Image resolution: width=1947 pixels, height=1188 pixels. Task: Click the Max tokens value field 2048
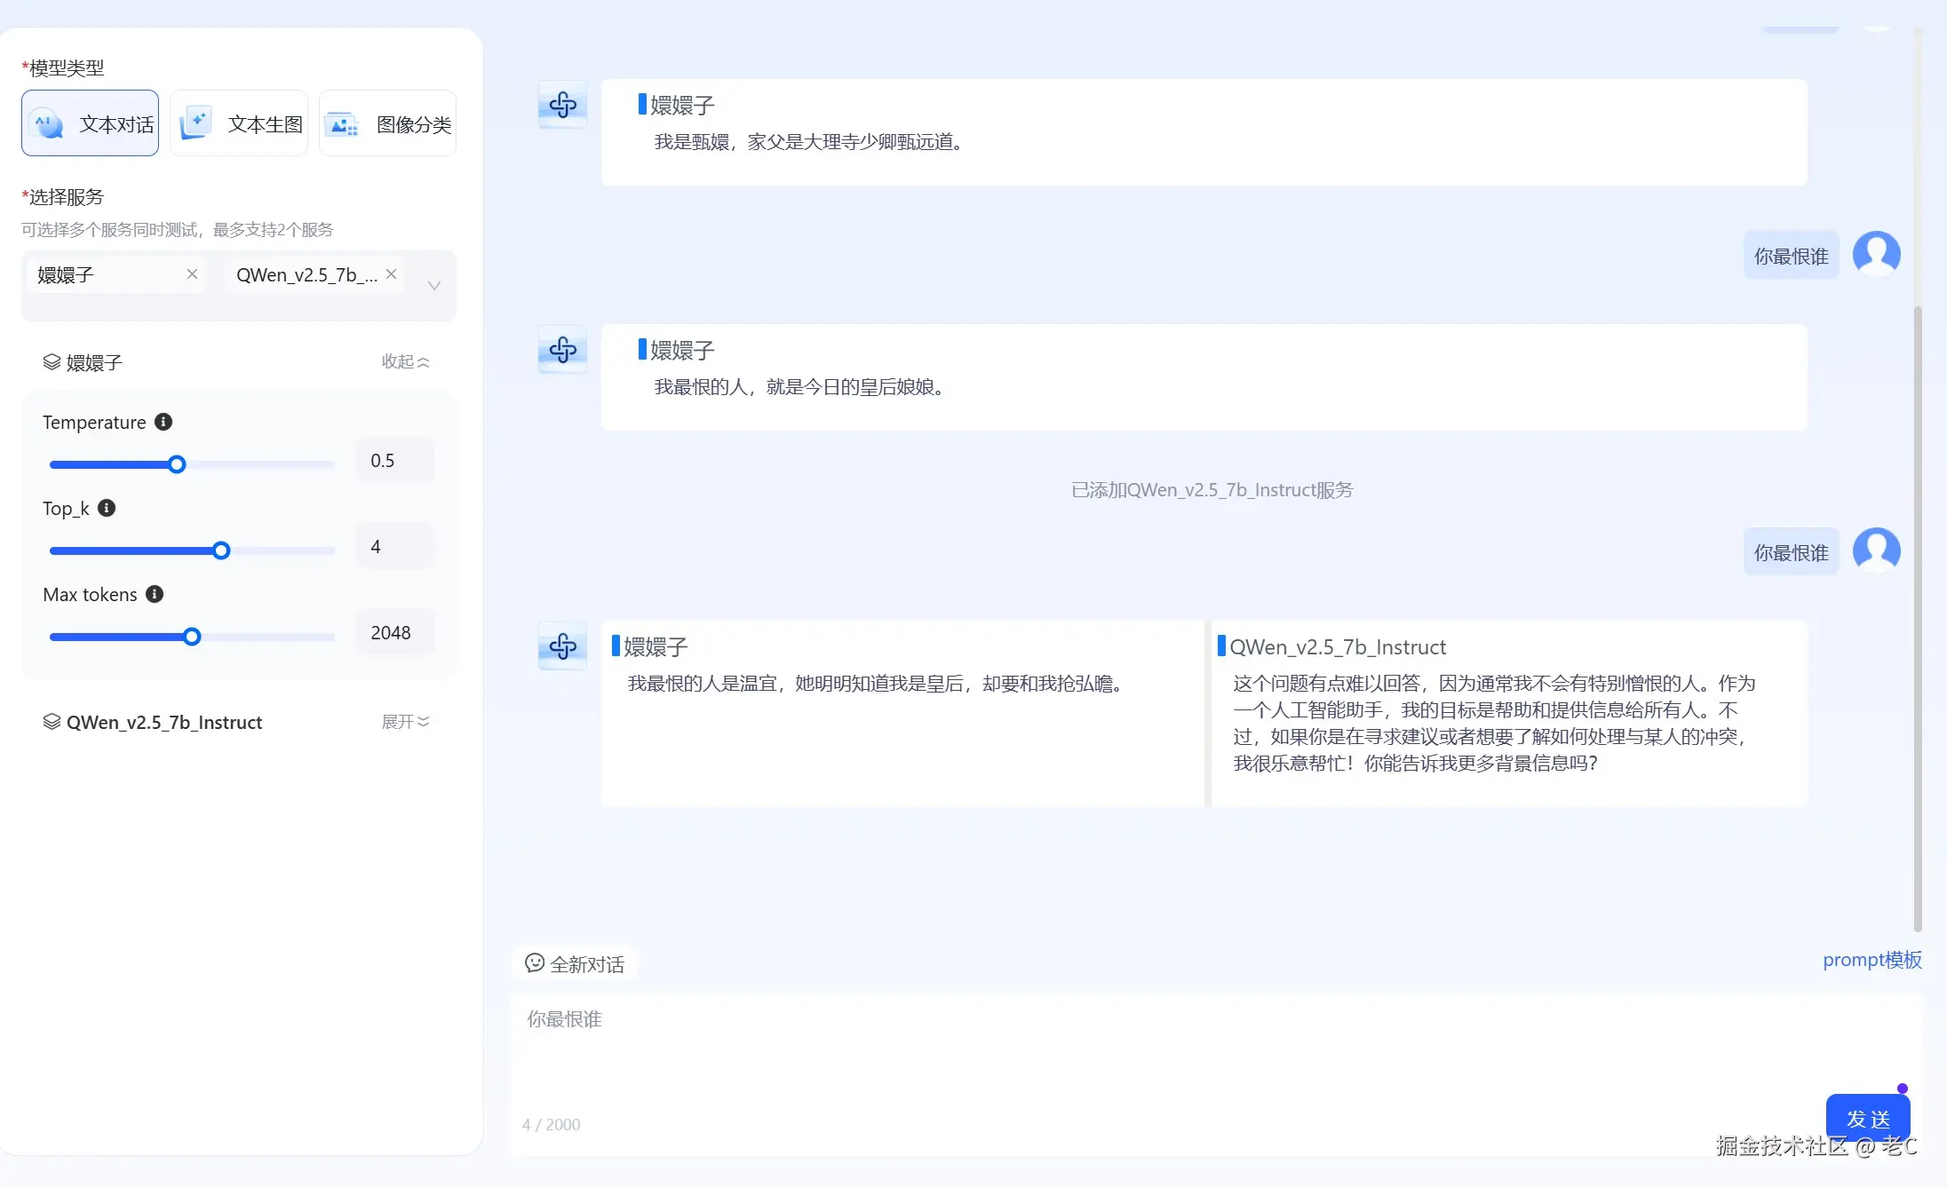click(391, 633)
